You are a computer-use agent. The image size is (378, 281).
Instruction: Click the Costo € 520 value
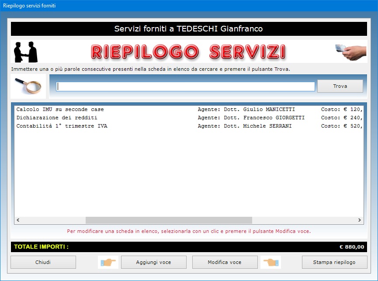342,126
